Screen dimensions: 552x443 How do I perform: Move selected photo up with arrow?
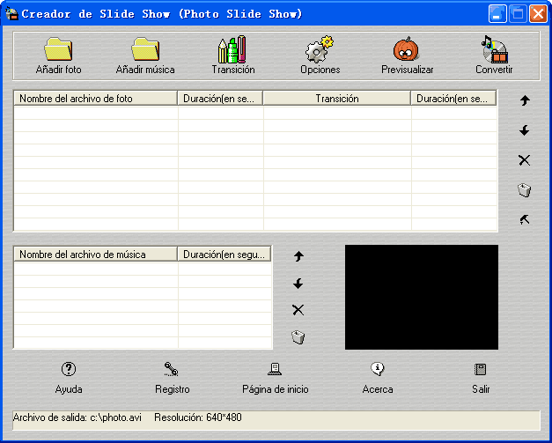click(525, 100)
